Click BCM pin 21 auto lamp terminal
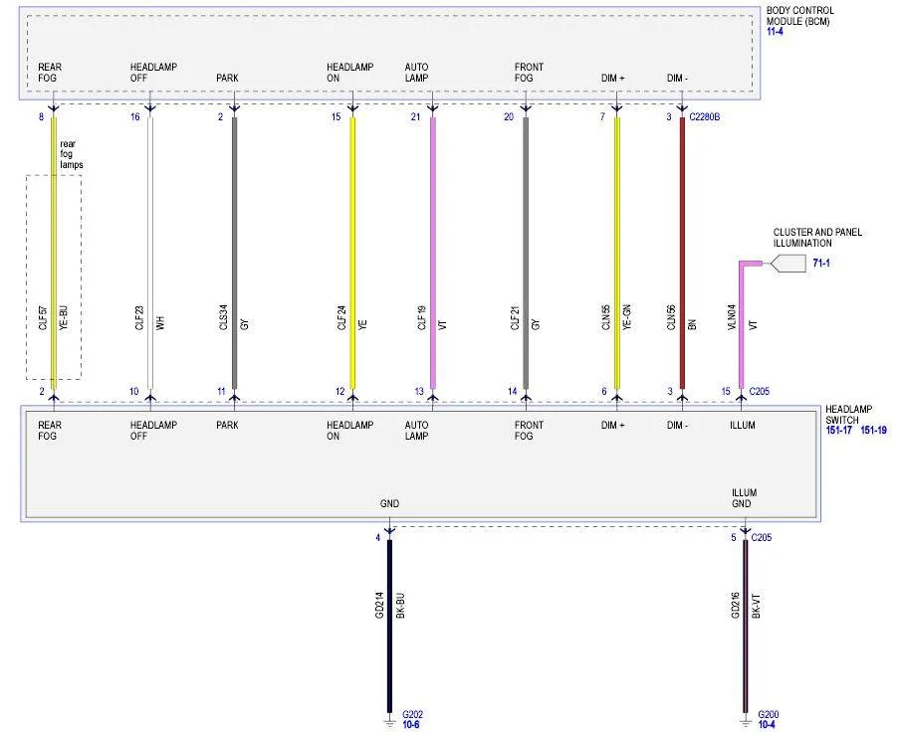899x736 pixels. pyautogui.click(x=433, y=108)
